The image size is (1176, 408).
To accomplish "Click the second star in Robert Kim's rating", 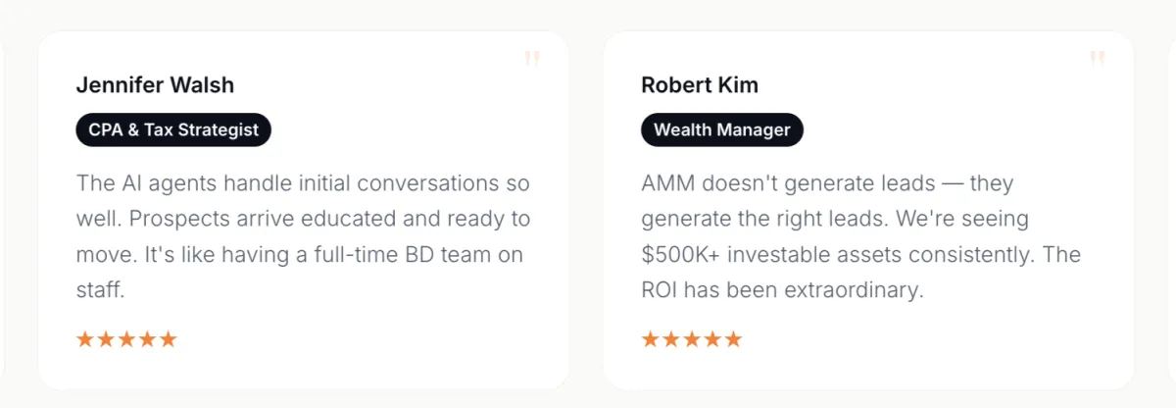I will [671, 339].
